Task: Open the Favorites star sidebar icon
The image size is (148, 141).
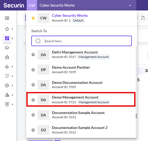Action: tap(7, 29)
